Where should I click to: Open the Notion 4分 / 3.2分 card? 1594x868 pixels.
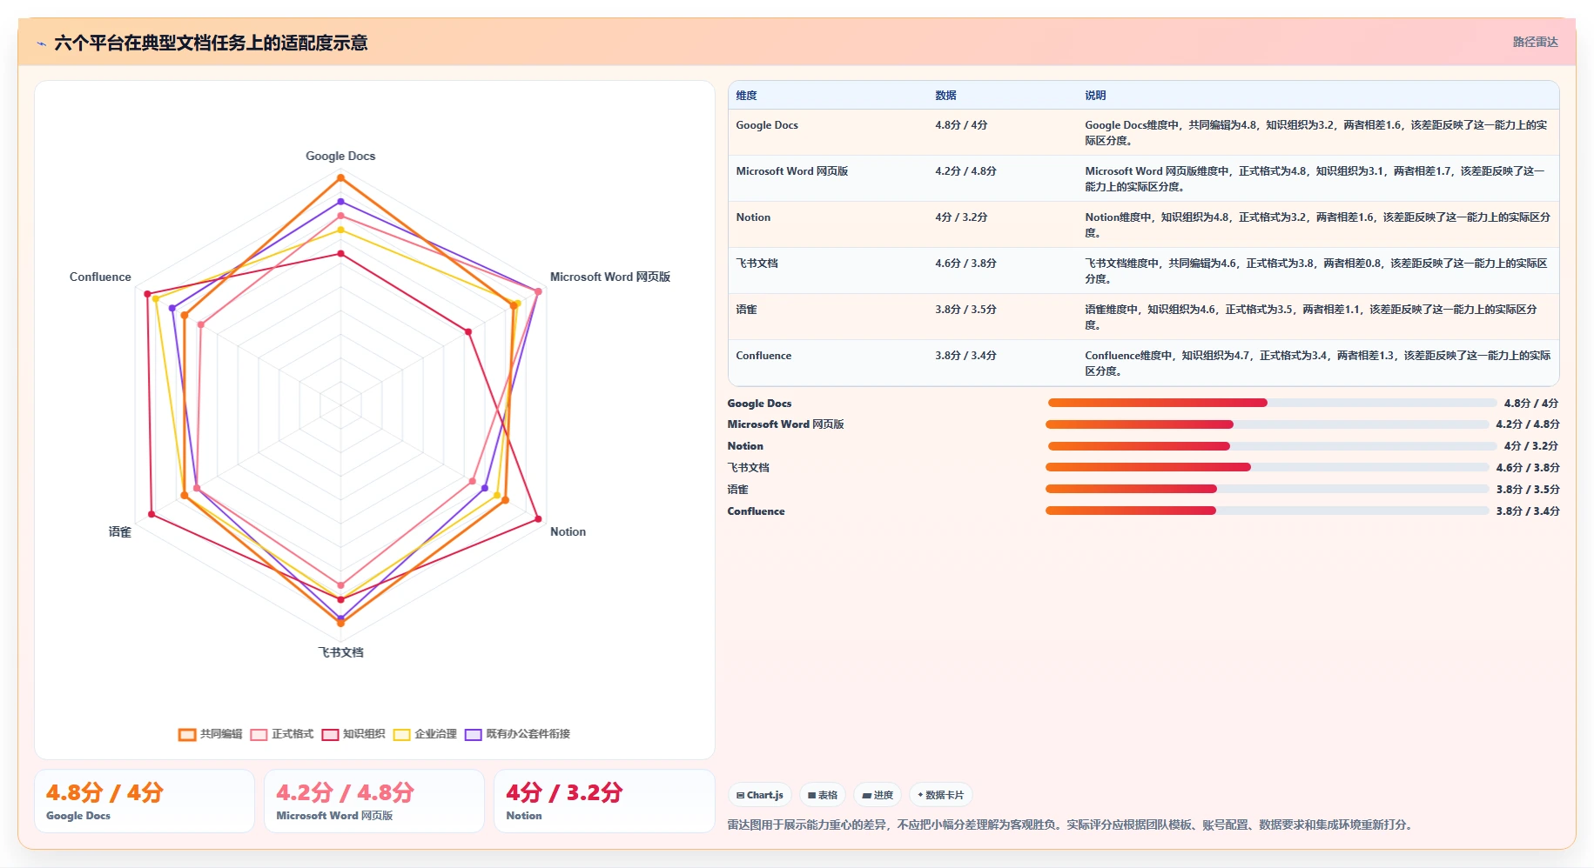pos(604,801)
